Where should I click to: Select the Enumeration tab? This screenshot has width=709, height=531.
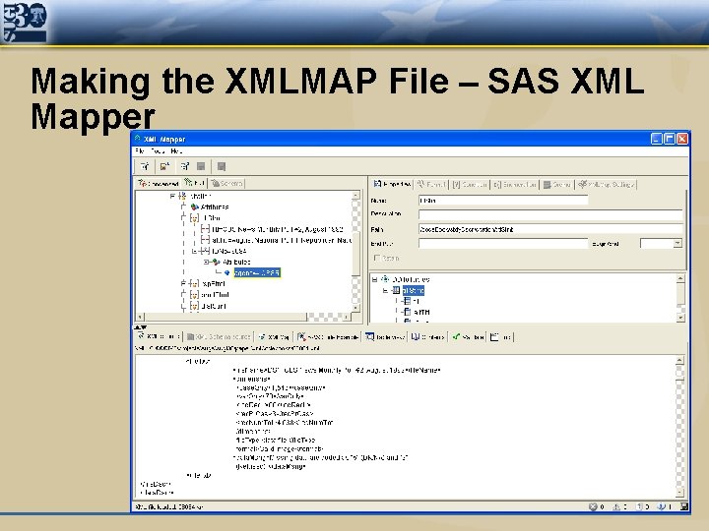click(515, 184)
